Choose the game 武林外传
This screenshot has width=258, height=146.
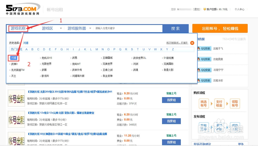click(x=77, y=70)
